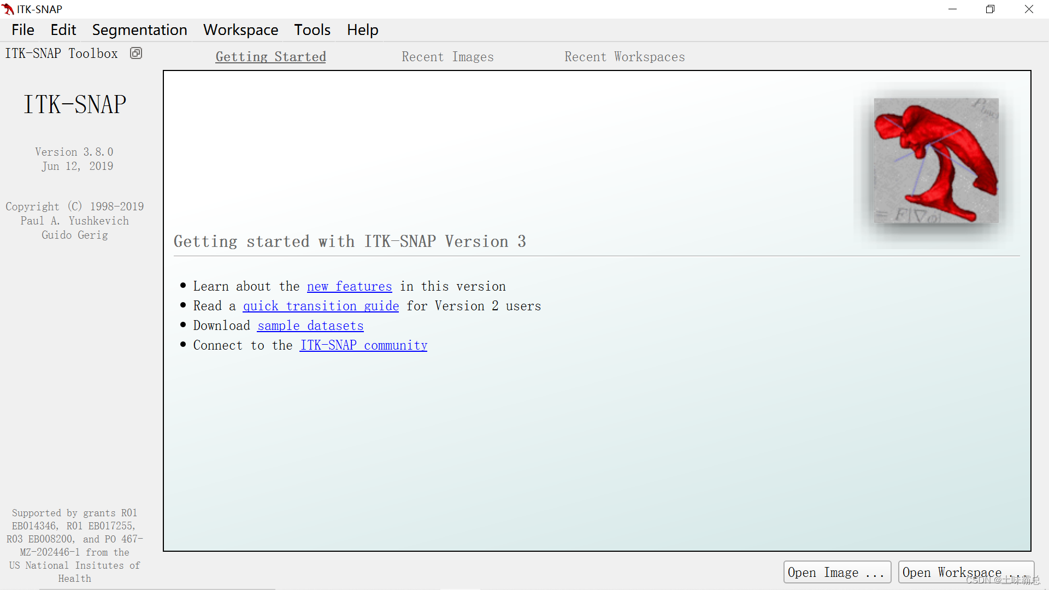Open the Help menu
The height and width of the screenshot is (590, 1049).
pos(362,29)
